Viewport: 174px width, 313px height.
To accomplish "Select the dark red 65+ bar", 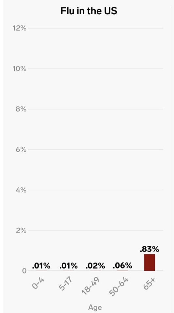I will tap(150, 262).
